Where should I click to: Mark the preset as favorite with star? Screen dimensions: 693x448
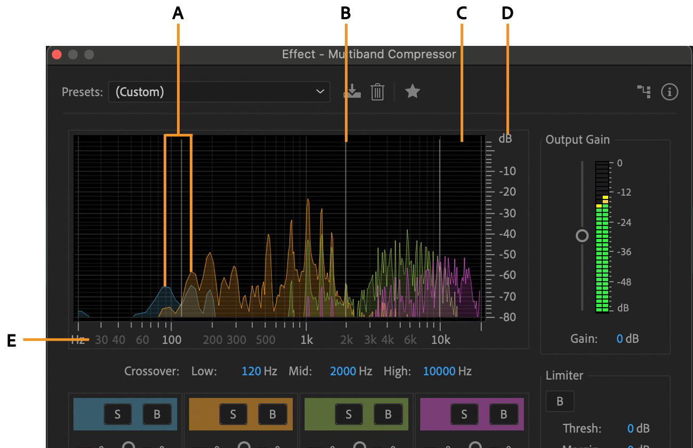coord(412,92)
